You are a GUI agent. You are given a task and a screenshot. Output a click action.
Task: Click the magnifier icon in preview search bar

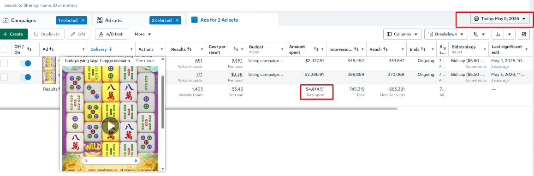point(86,160)
